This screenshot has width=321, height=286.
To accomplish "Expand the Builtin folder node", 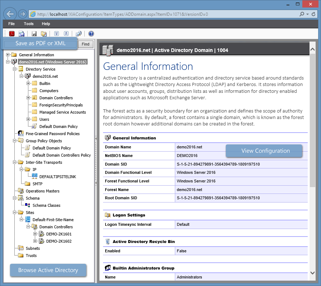I will point(28,84).
